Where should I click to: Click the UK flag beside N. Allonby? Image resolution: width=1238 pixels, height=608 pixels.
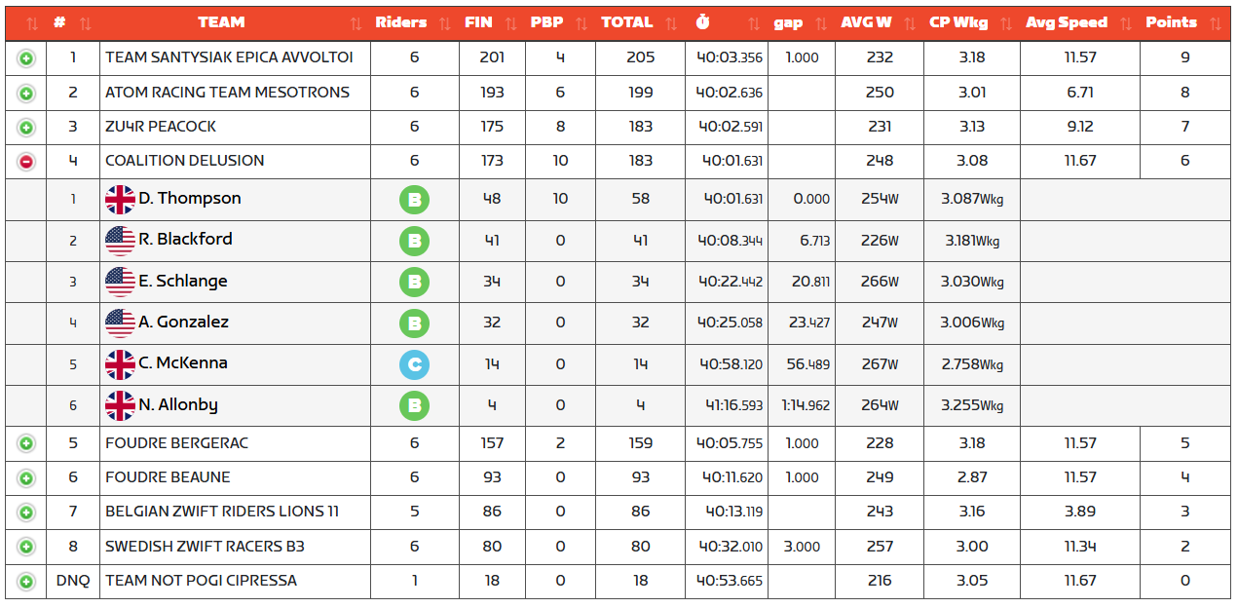tap(120, 405)
